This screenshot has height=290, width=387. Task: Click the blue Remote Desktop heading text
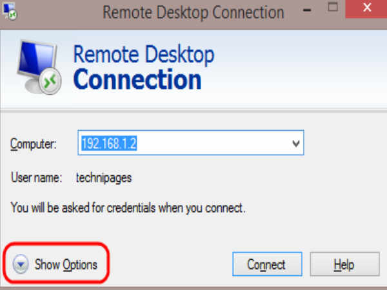coord(144,55)
